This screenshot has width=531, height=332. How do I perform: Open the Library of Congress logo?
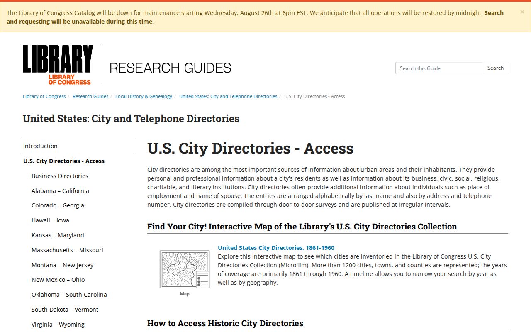[x=58, y=65]
